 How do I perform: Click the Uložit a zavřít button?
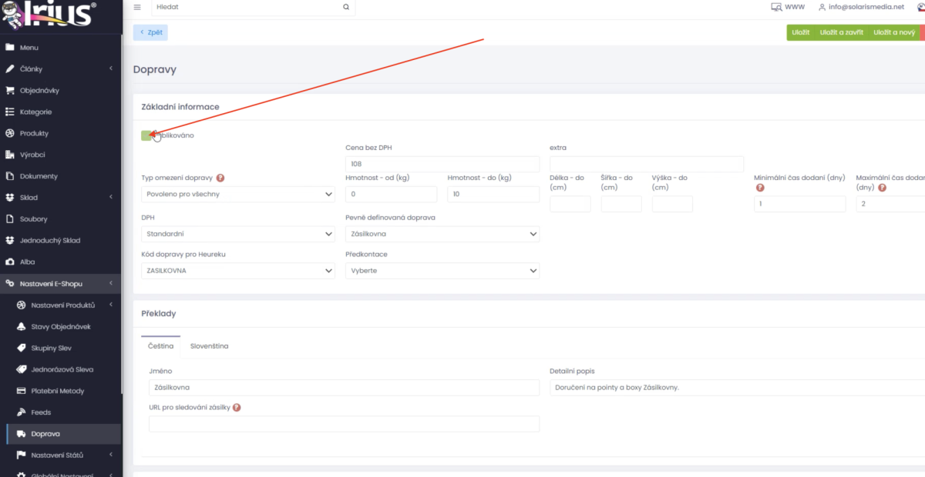(841, 32)
